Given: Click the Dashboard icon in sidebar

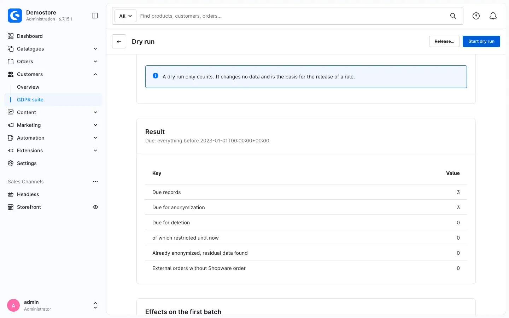Looking at the screenshot, I should coord(11,36).
